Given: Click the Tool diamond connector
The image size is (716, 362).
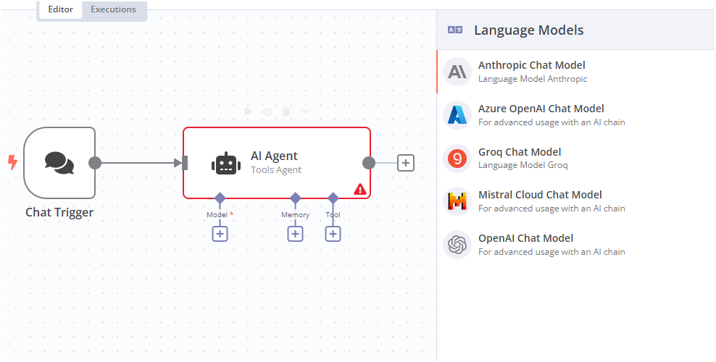Looking at the screenshot, I should pyautogui.click(x=333, y=198).
